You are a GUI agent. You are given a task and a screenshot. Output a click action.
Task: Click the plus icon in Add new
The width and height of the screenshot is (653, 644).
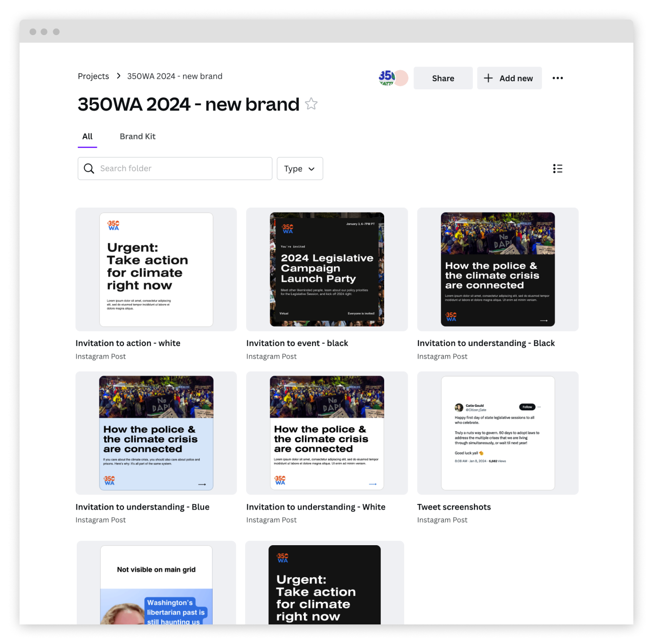[x=488, y=78]
